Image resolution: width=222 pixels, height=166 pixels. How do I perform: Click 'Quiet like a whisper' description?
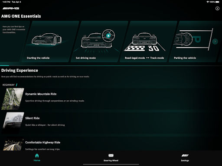(x=45, y=125)
